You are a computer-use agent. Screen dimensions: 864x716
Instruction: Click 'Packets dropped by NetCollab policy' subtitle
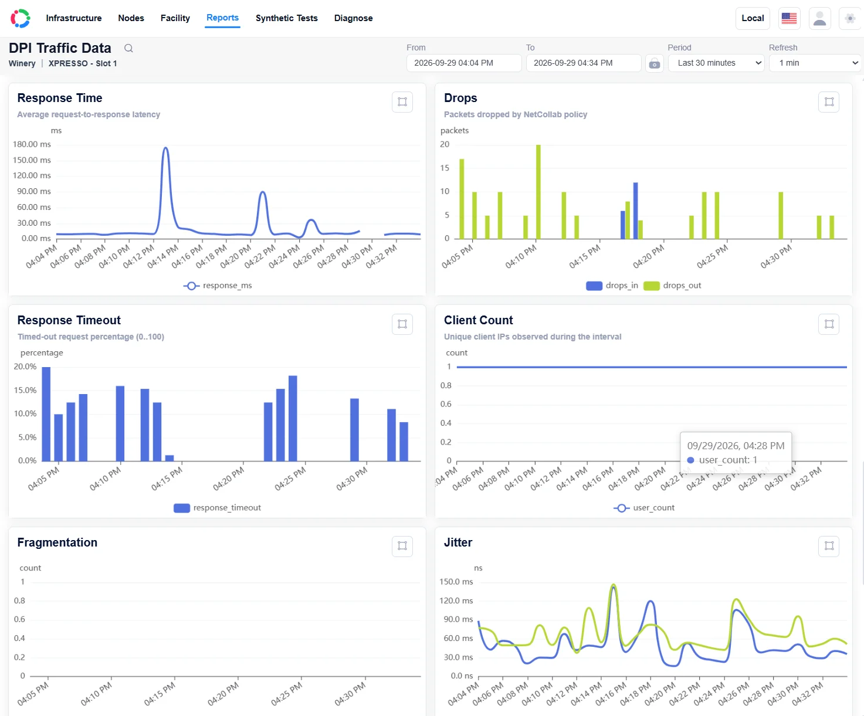click(516, 114)
